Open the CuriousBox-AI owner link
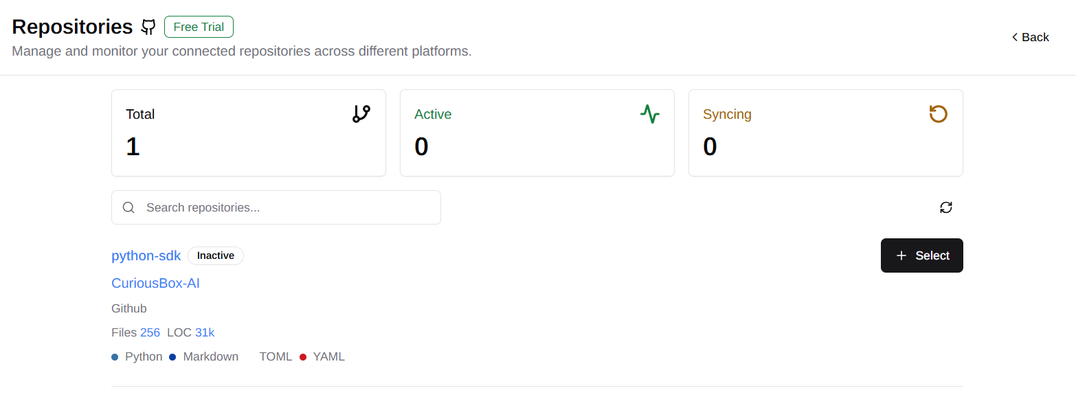 coord(155,283)
